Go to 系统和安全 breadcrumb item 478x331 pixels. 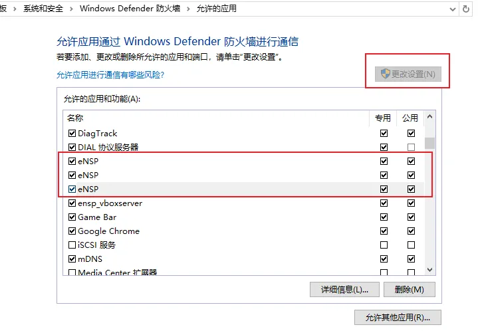[43, 9]
